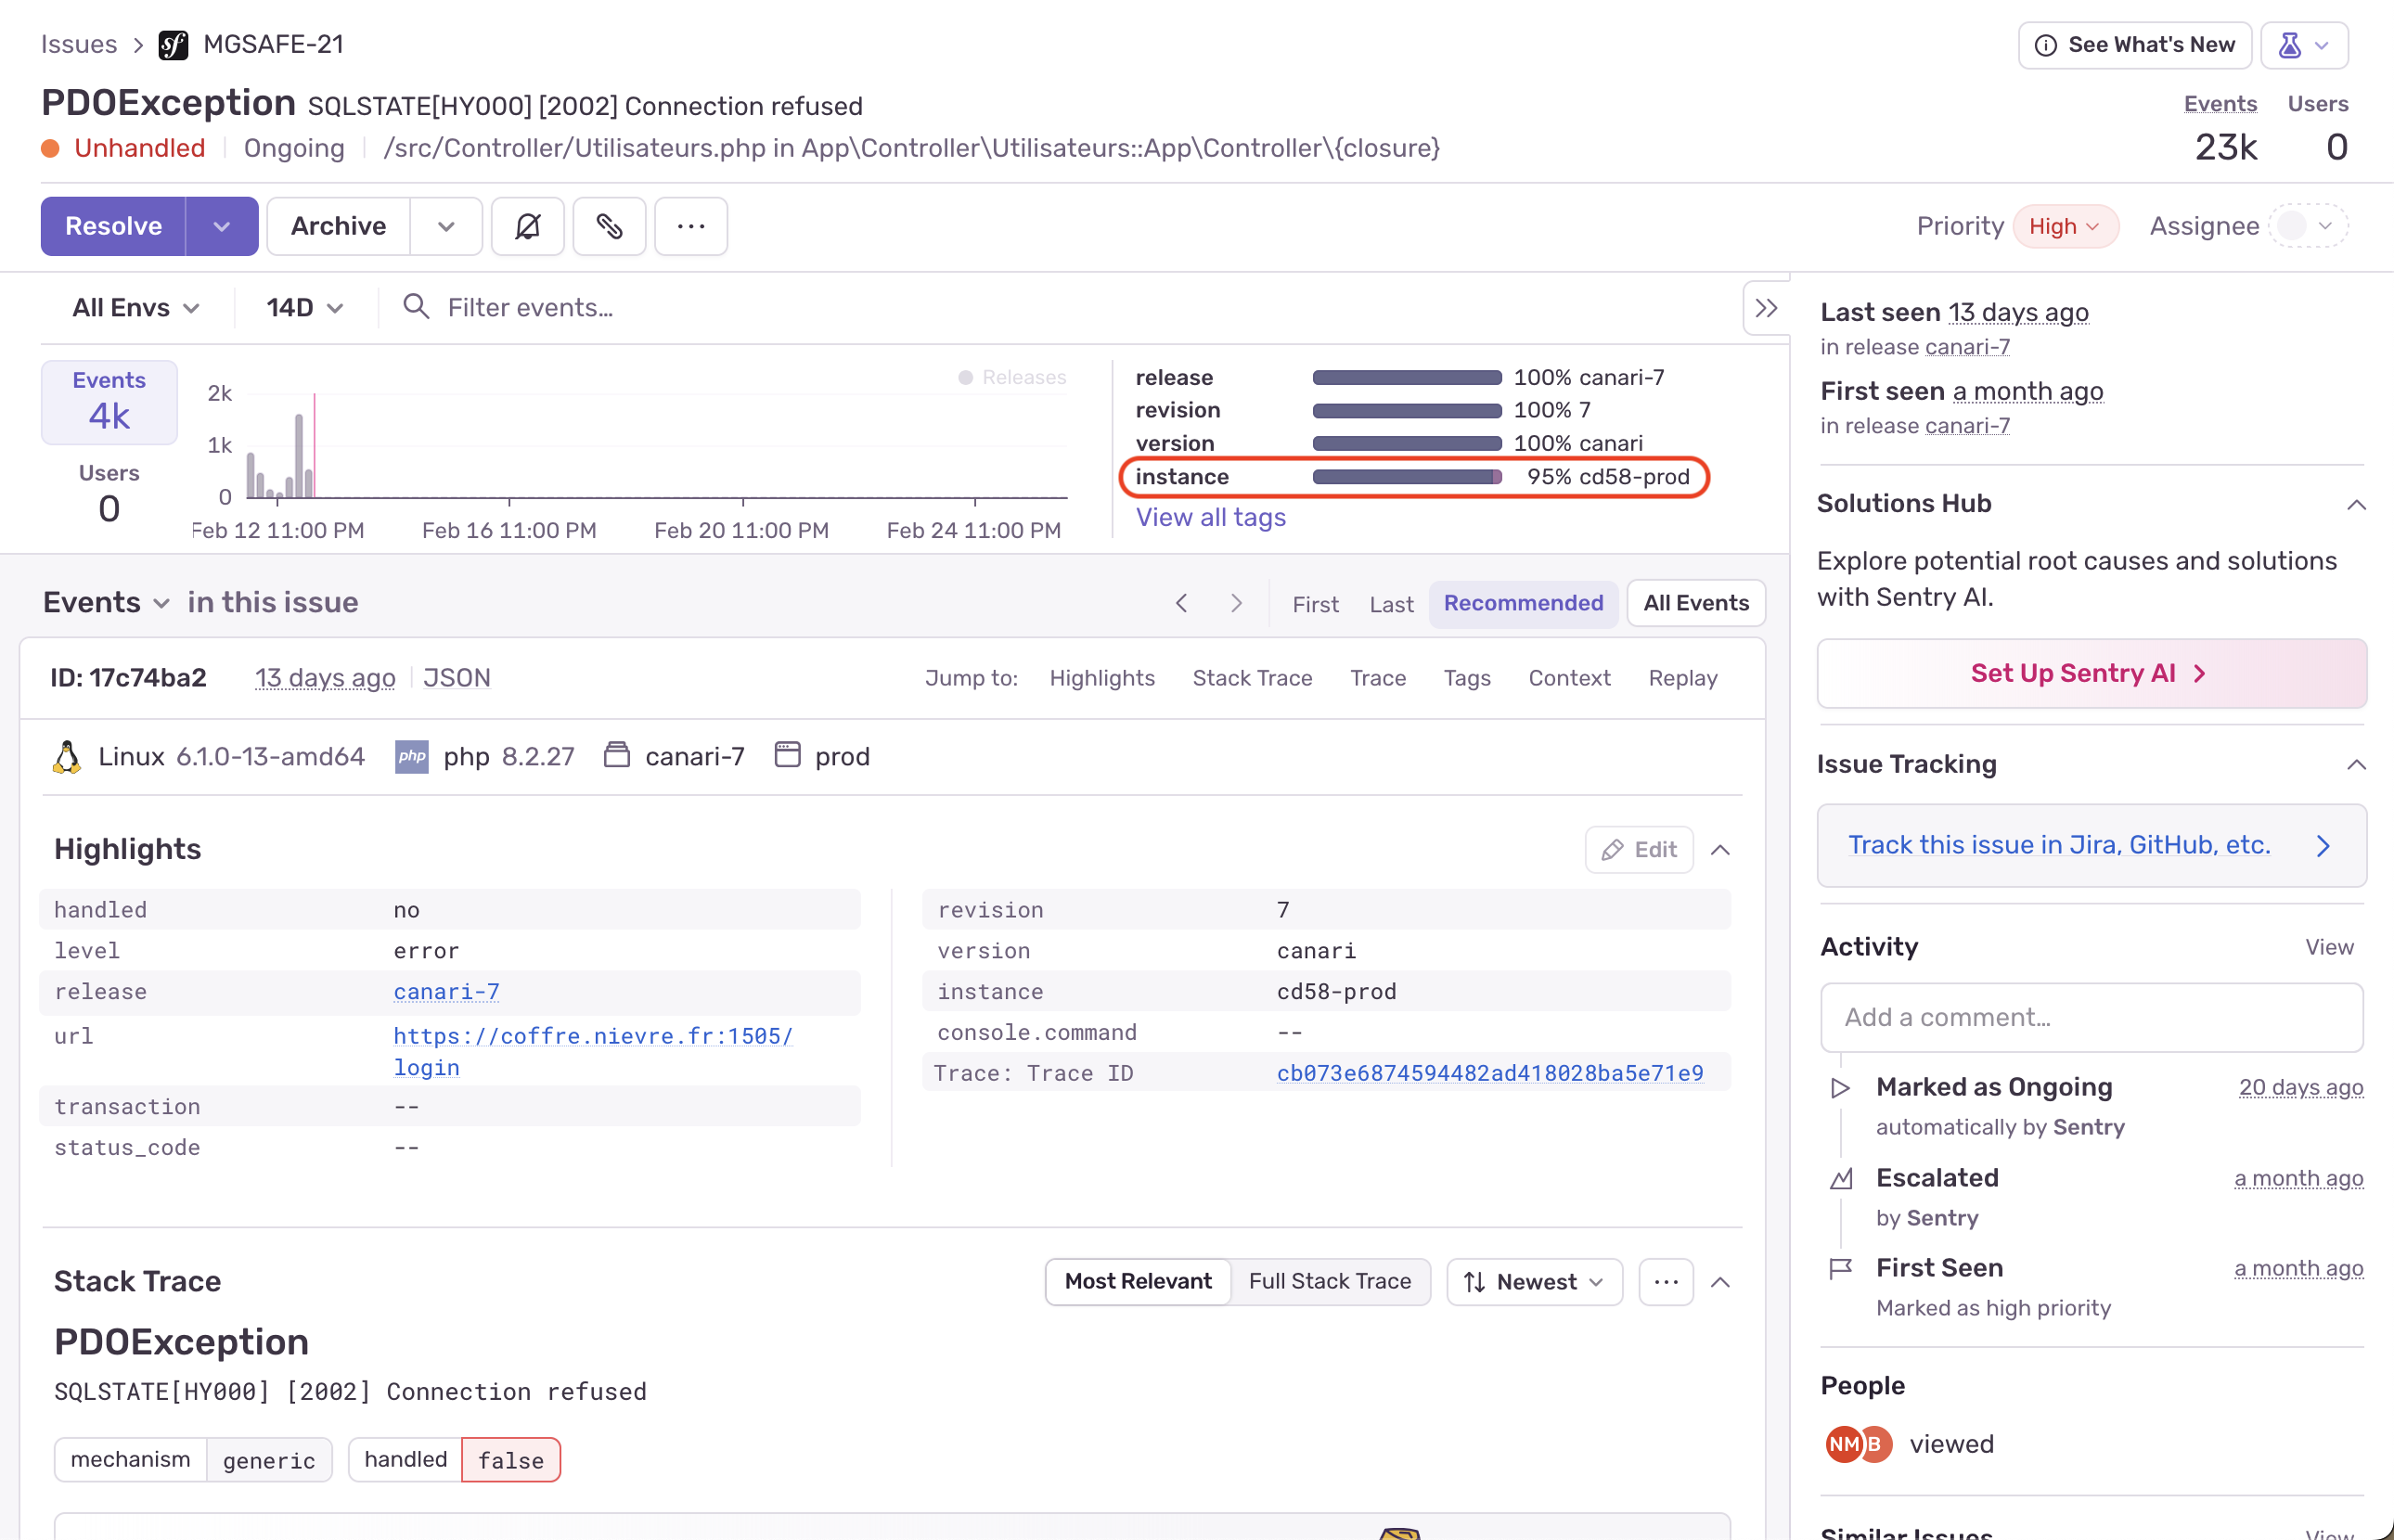Image resolution: width=2394 pixels, height=1540 pixels.
Task: Click the Marked as Ongoing play icon
Action: 1841,1088
